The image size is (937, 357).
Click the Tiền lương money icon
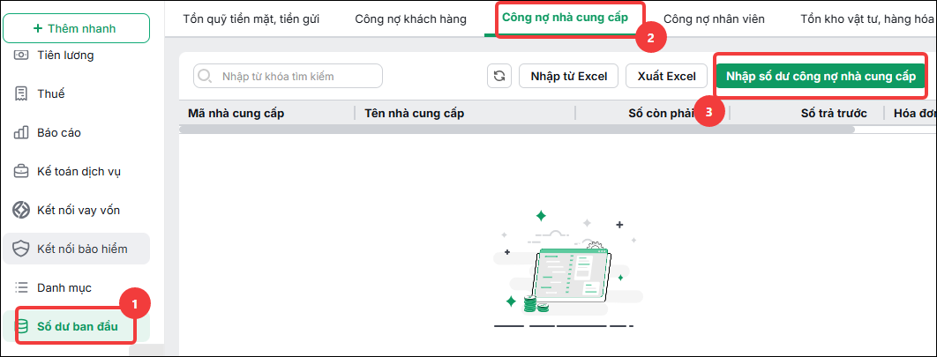tap(21, 55)
